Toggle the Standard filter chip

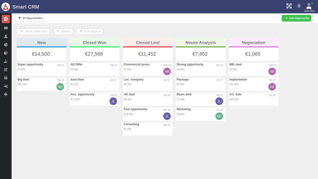point(63,31)
